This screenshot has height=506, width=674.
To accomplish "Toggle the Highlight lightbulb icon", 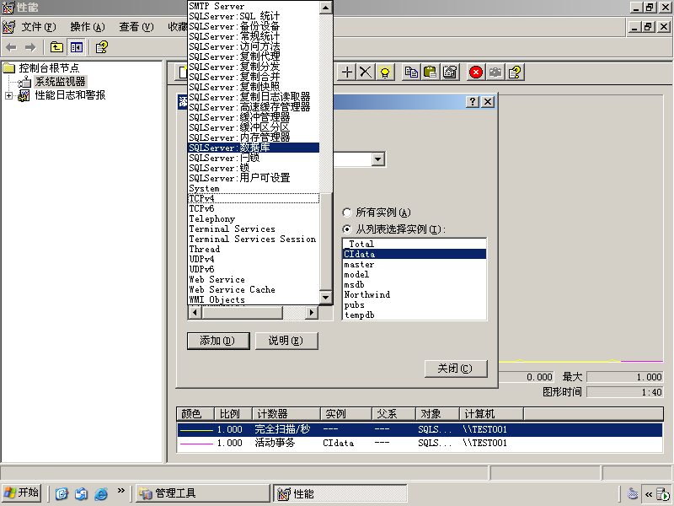I will (385, 72).
